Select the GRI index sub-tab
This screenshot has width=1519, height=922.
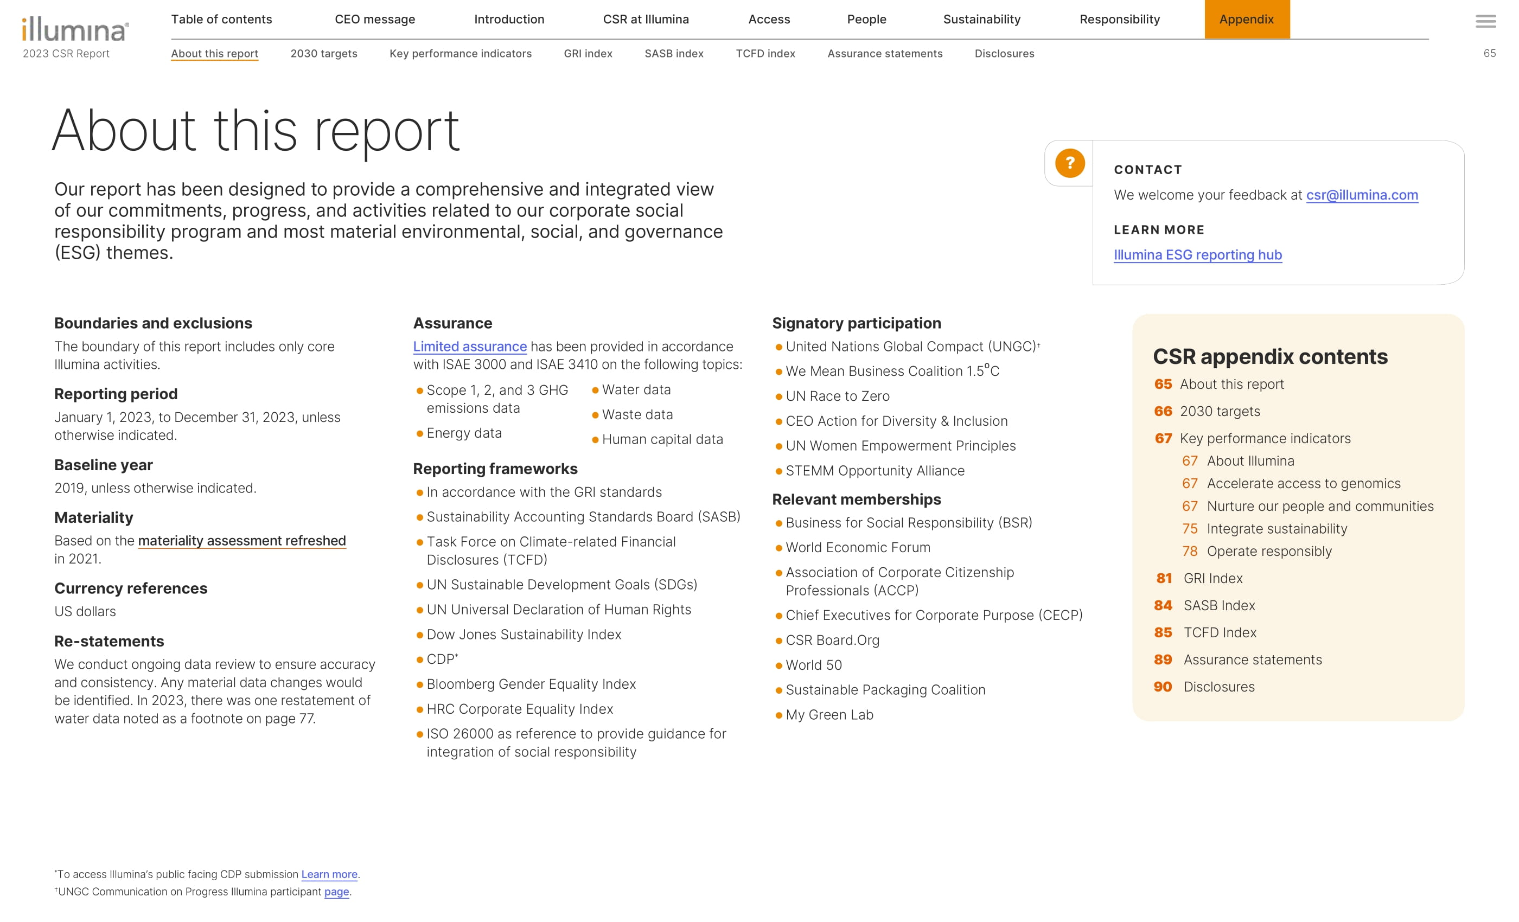click(588, 54)
